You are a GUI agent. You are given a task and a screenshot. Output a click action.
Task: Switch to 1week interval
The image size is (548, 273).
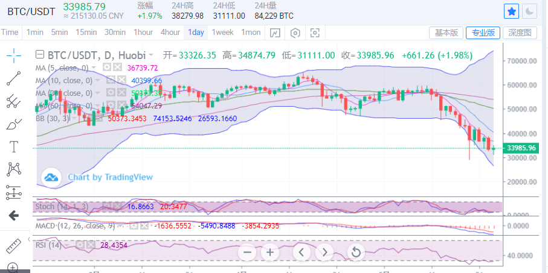pos(222,33)
